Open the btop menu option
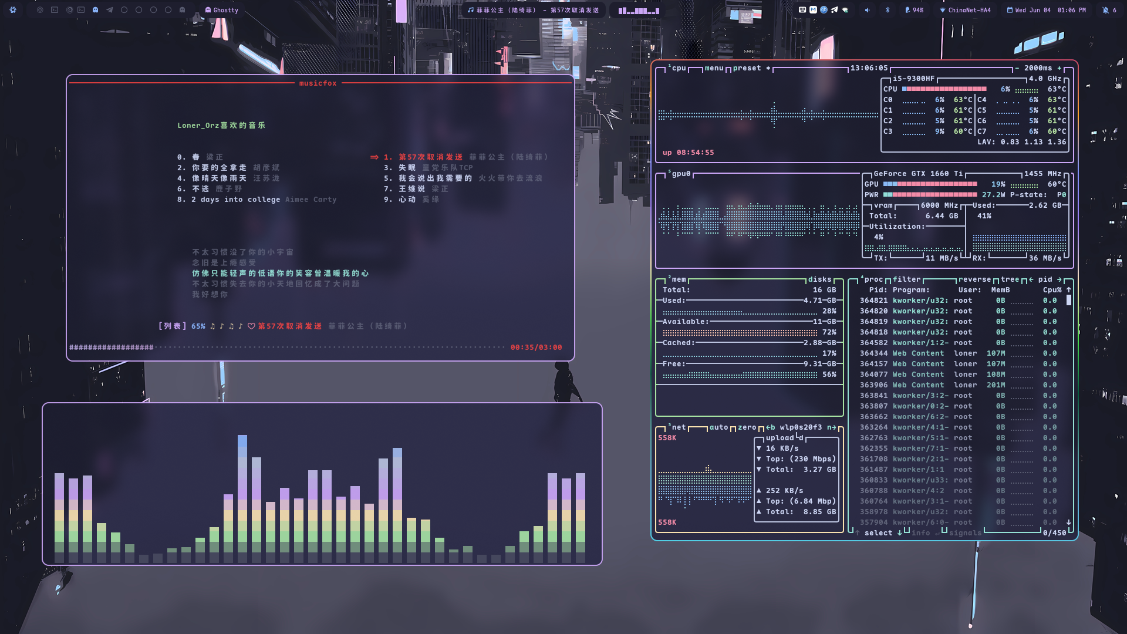The height and width of the screenshot is (634, 1127). [714, 68]
